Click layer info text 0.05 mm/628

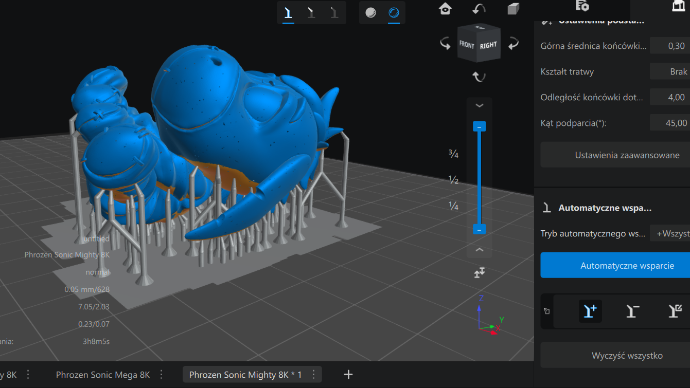click(87, 289)
